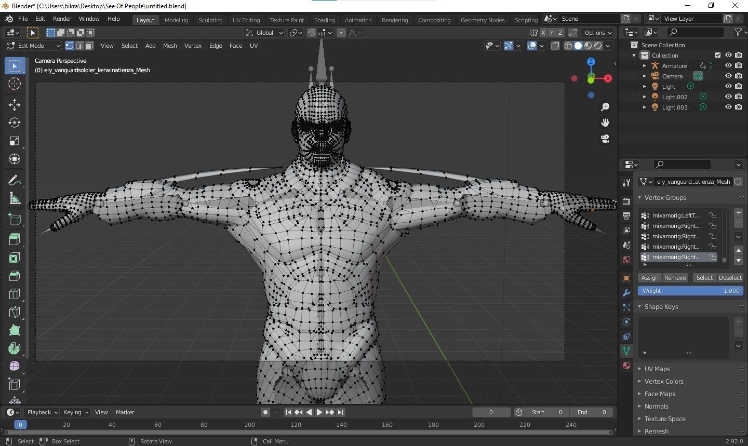Switch to vertex select mode
Viewport: 748px width, 446px height.
tap(69, 46)
